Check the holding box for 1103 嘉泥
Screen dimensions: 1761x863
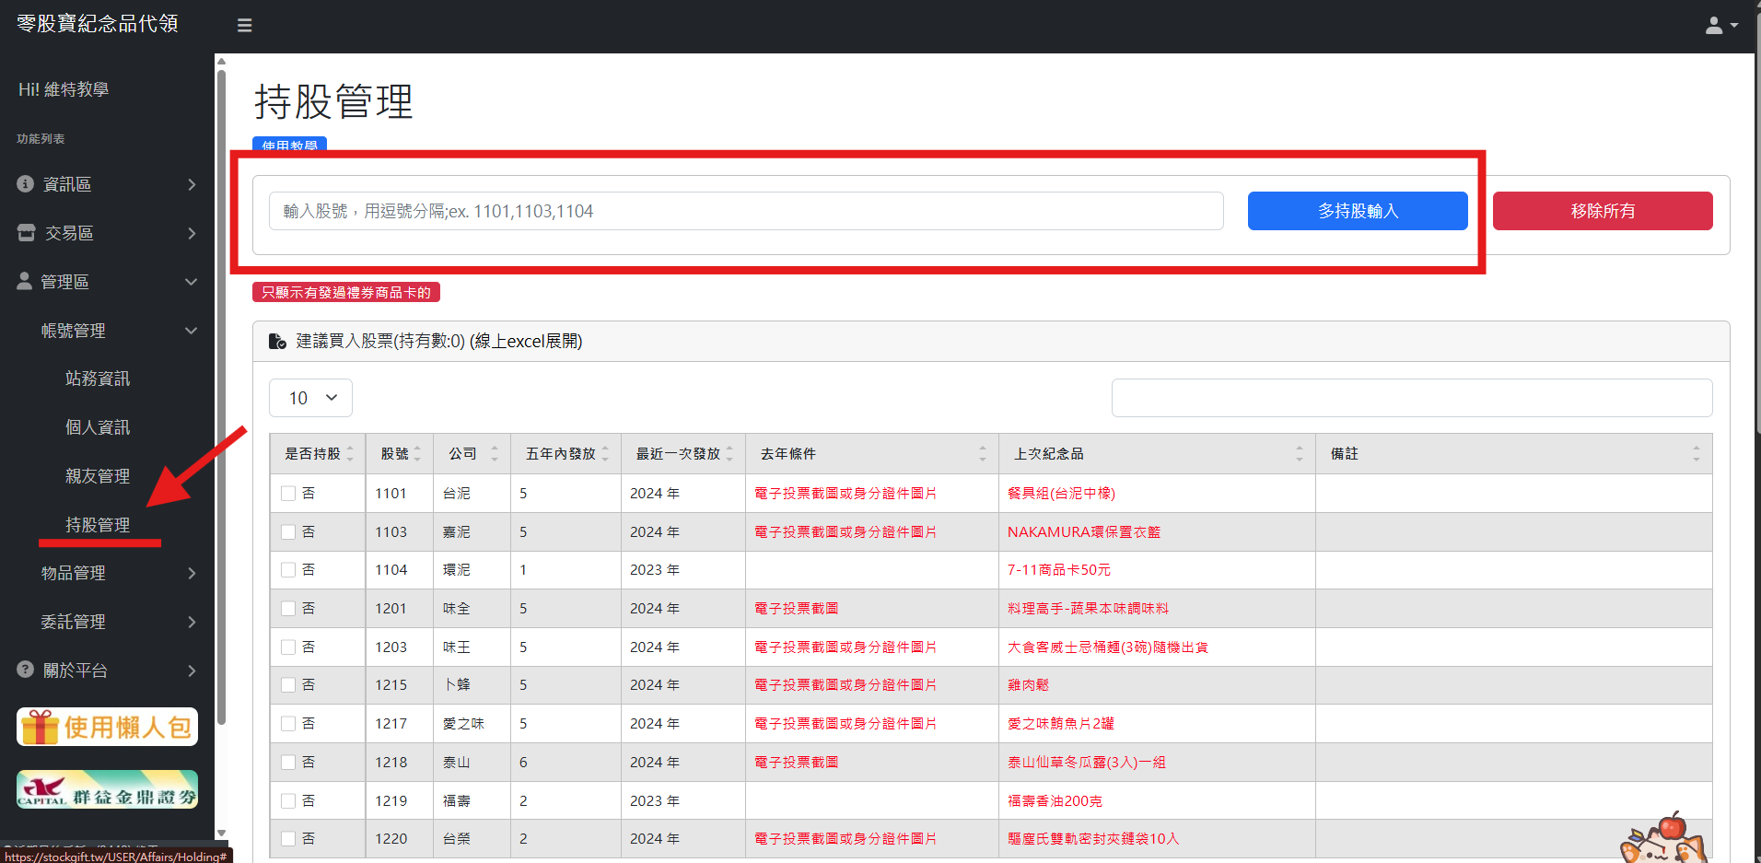[288, 532]
